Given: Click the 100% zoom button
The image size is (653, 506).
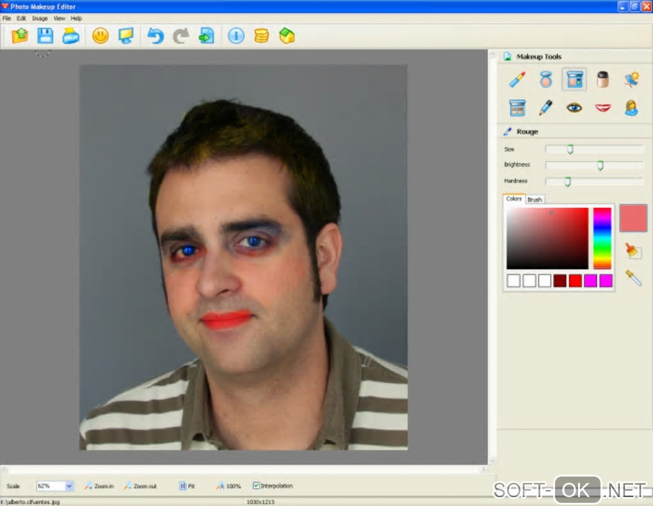Looking at the screenshot, I should [x=229, y=486].
